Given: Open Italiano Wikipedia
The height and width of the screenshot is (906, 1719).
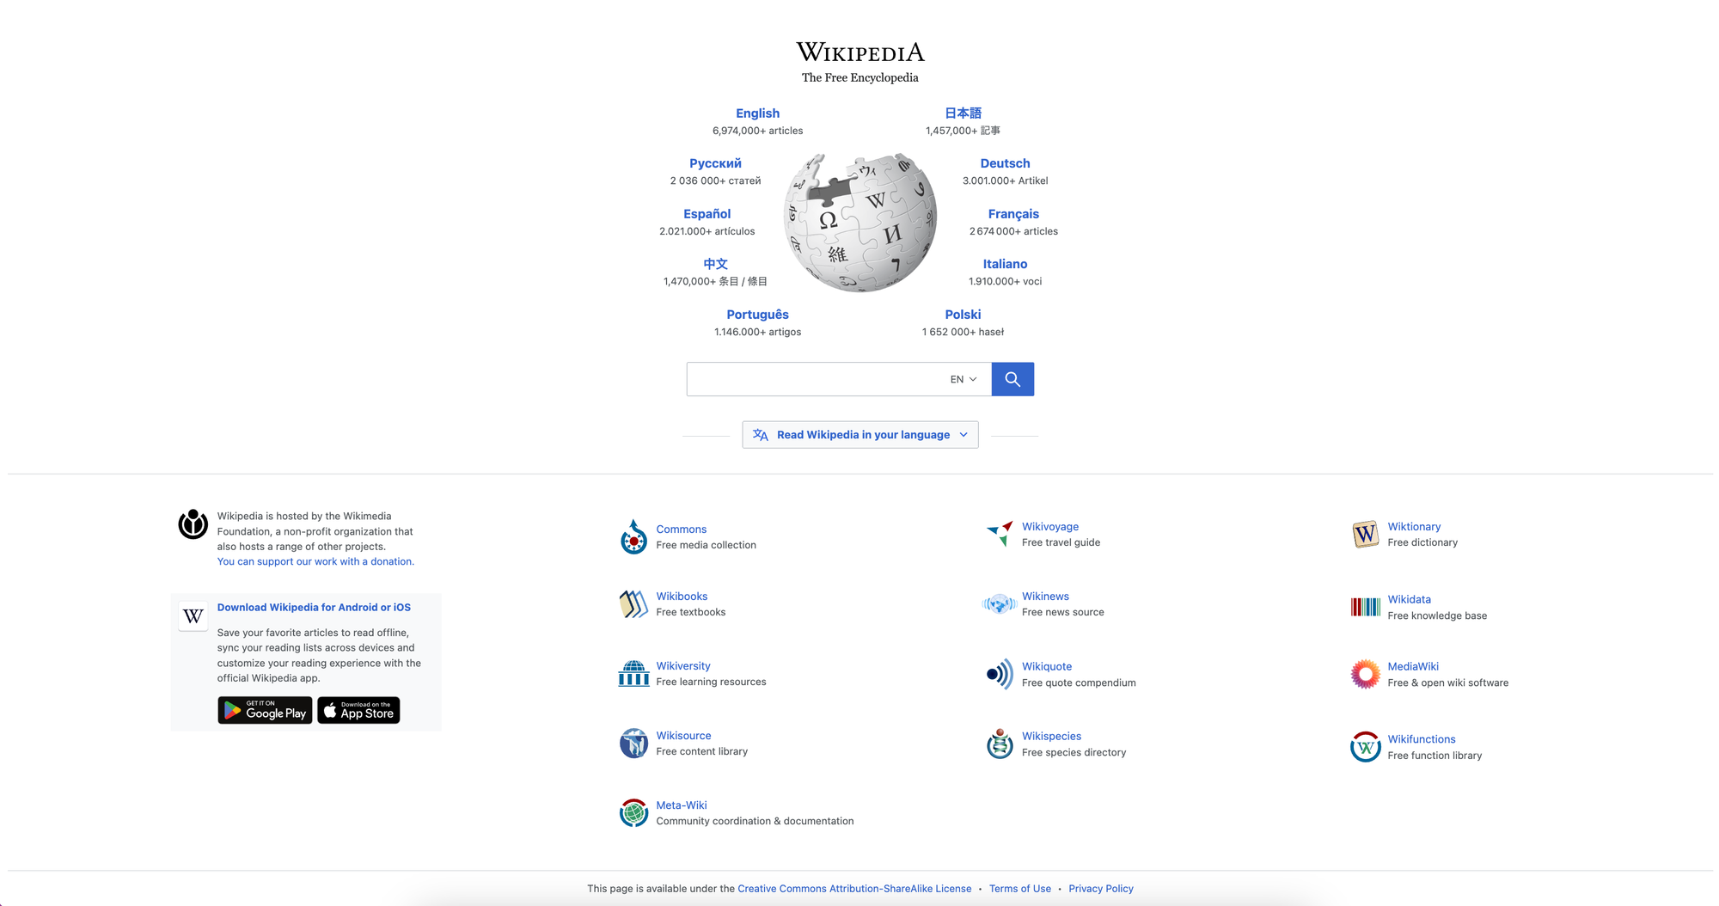Looking at the screenshot, I should coord(1005,264).
